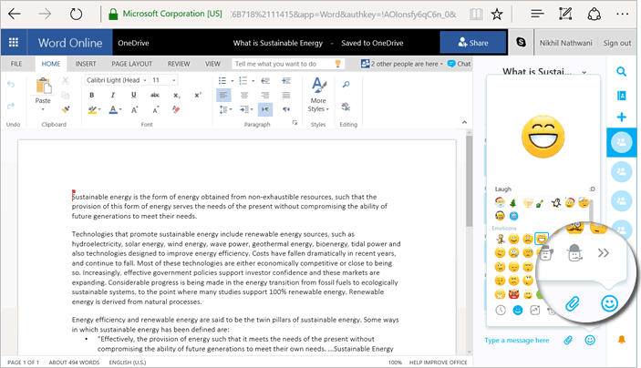
Task: Click the Replace icon in Editing group
Action: (346, 107)
